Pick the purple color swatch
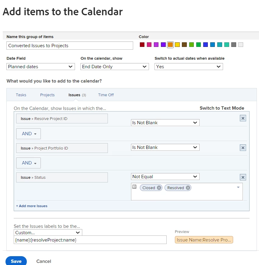This screenshot has width=259, height=265. (163, 45)
